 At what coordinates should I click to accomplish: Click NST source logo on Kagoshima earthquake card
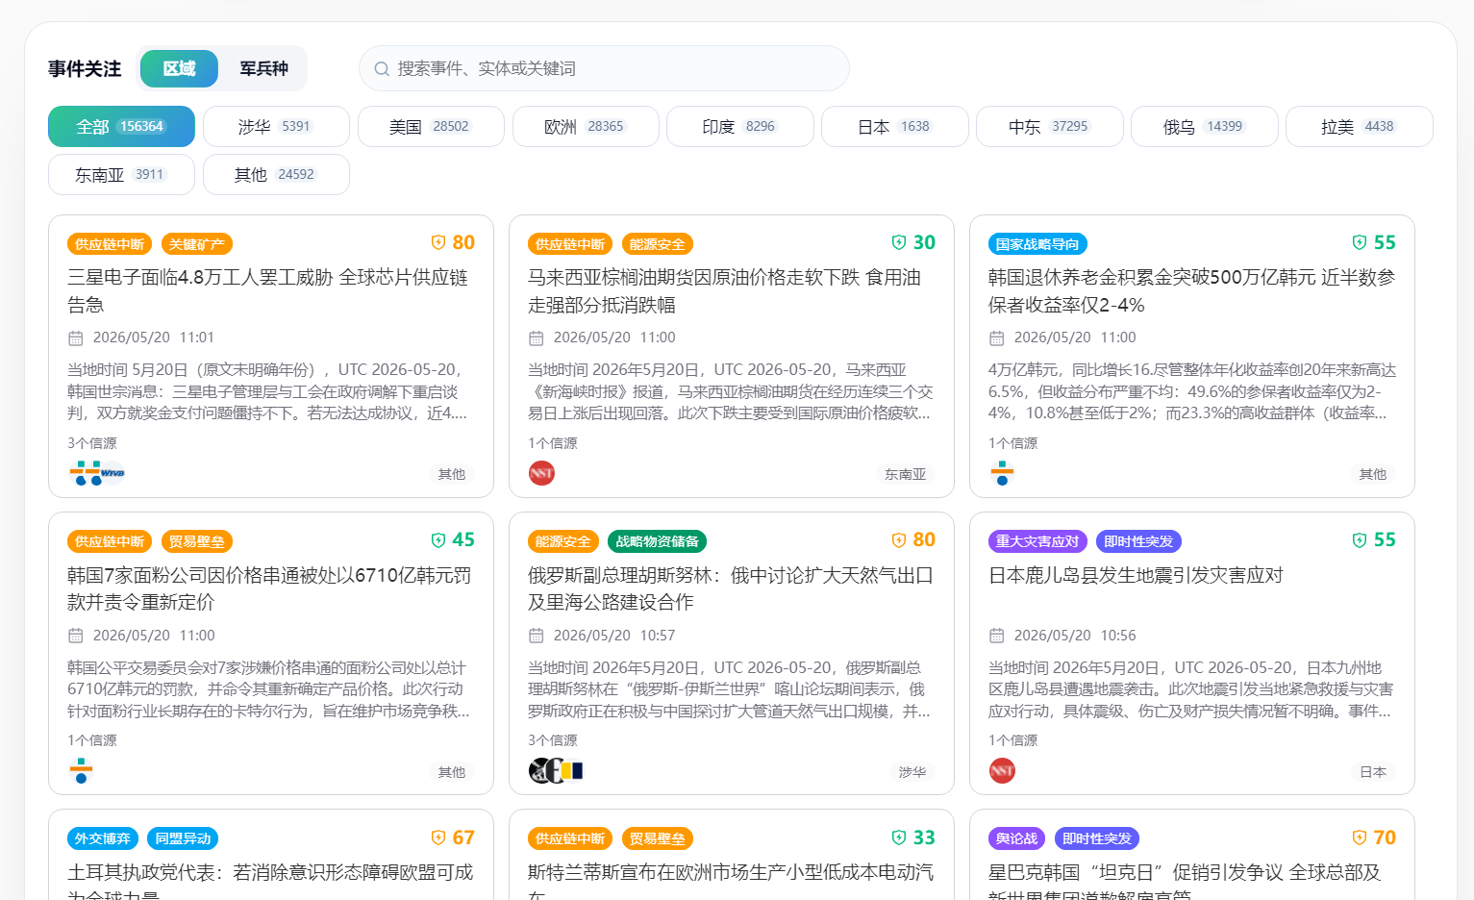1002,770
